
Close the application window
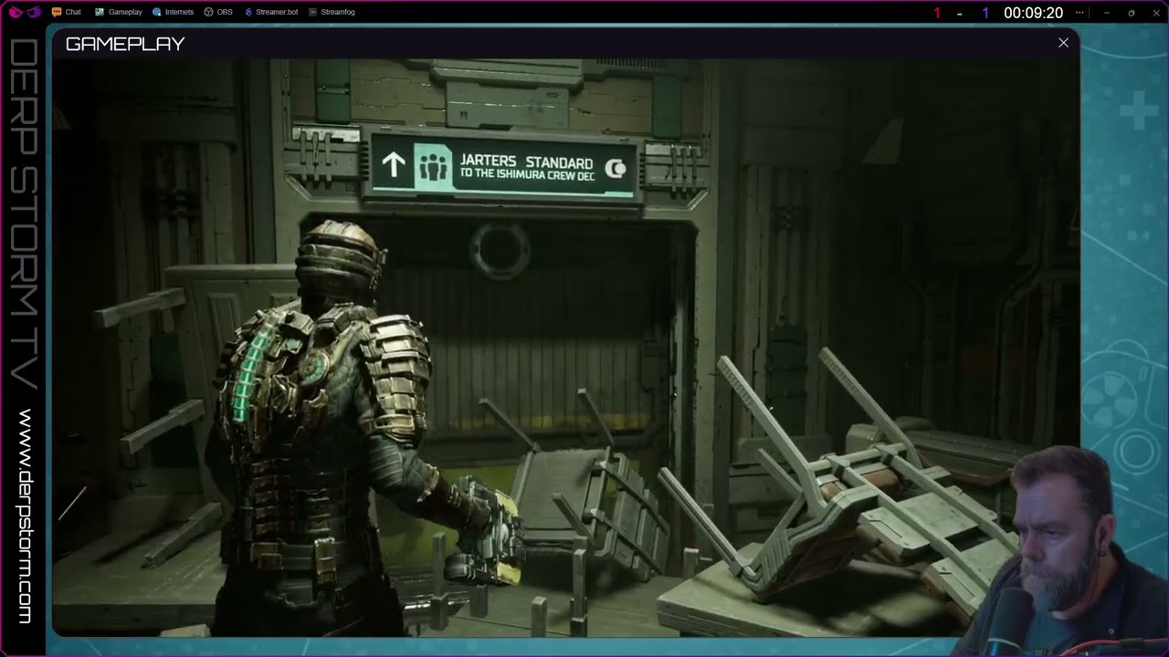coord(1154,13)
